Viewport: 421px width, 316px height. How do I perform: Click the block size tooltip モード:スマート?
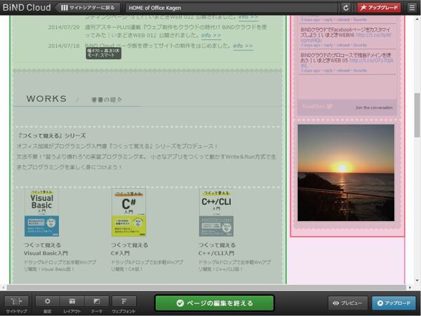(x=103, y=53)
